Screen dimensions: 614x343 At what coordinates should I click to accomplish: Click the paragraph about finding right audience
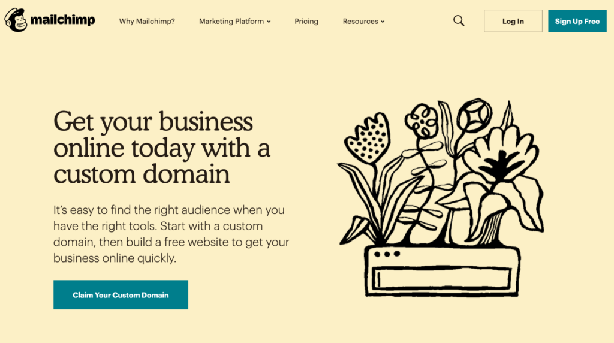[x=171, y=234]
